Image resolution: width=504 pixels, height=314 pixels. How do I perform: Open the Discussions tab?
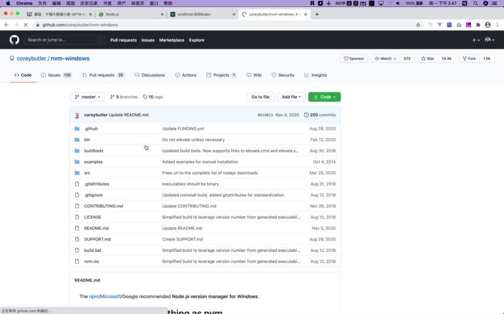(x=150, y=75)
